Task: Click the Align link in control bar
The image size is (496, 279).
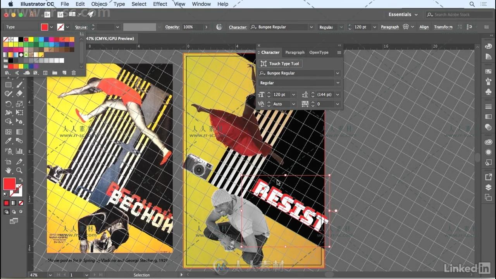Action: coord(424,27)
